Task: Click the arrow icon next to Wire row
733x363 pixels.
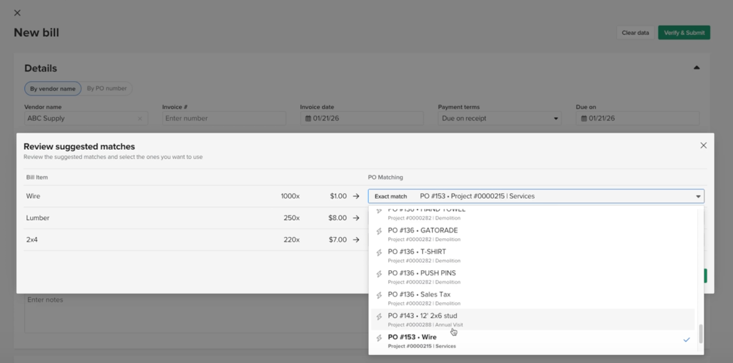Action: (x=356, y=196)
